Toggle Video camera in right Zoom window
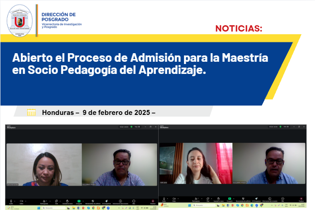Image resolution: width=315 pixels, height=210 pixels. coord(174,200)
